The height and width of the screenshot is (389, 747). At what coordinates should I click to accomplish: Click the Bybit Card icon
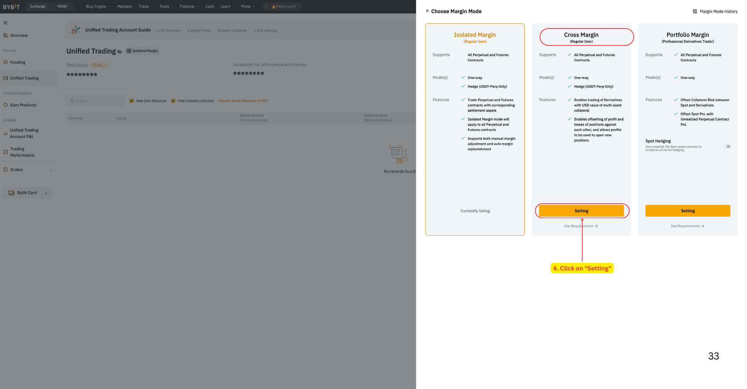(11, 193)
